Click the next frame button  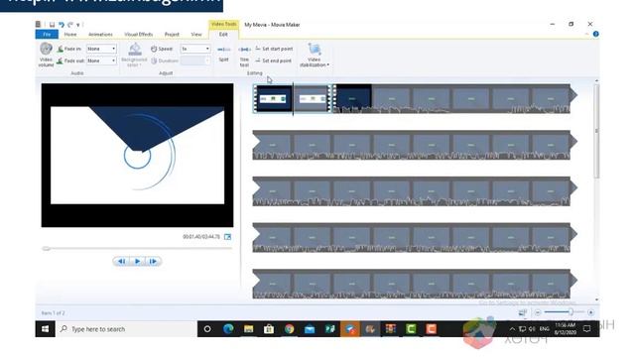(x=153, y=262)
